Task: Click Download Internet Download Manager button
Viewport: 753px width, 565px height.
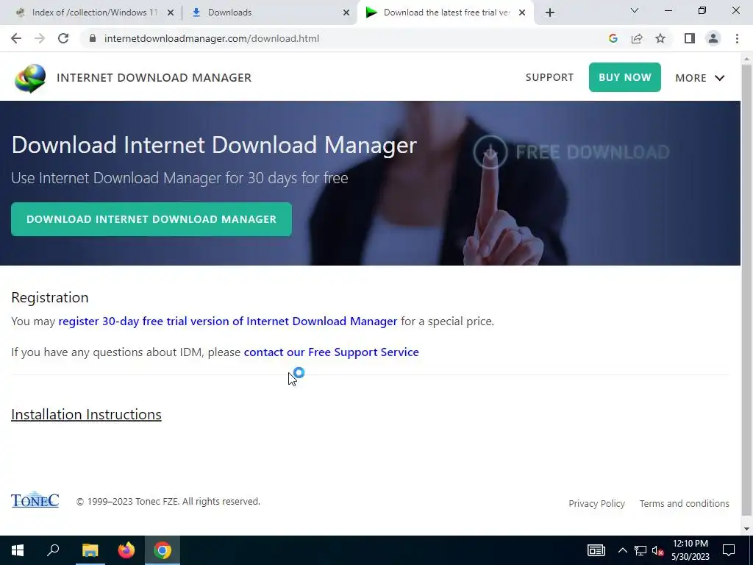Action: (x=151, y=219)
